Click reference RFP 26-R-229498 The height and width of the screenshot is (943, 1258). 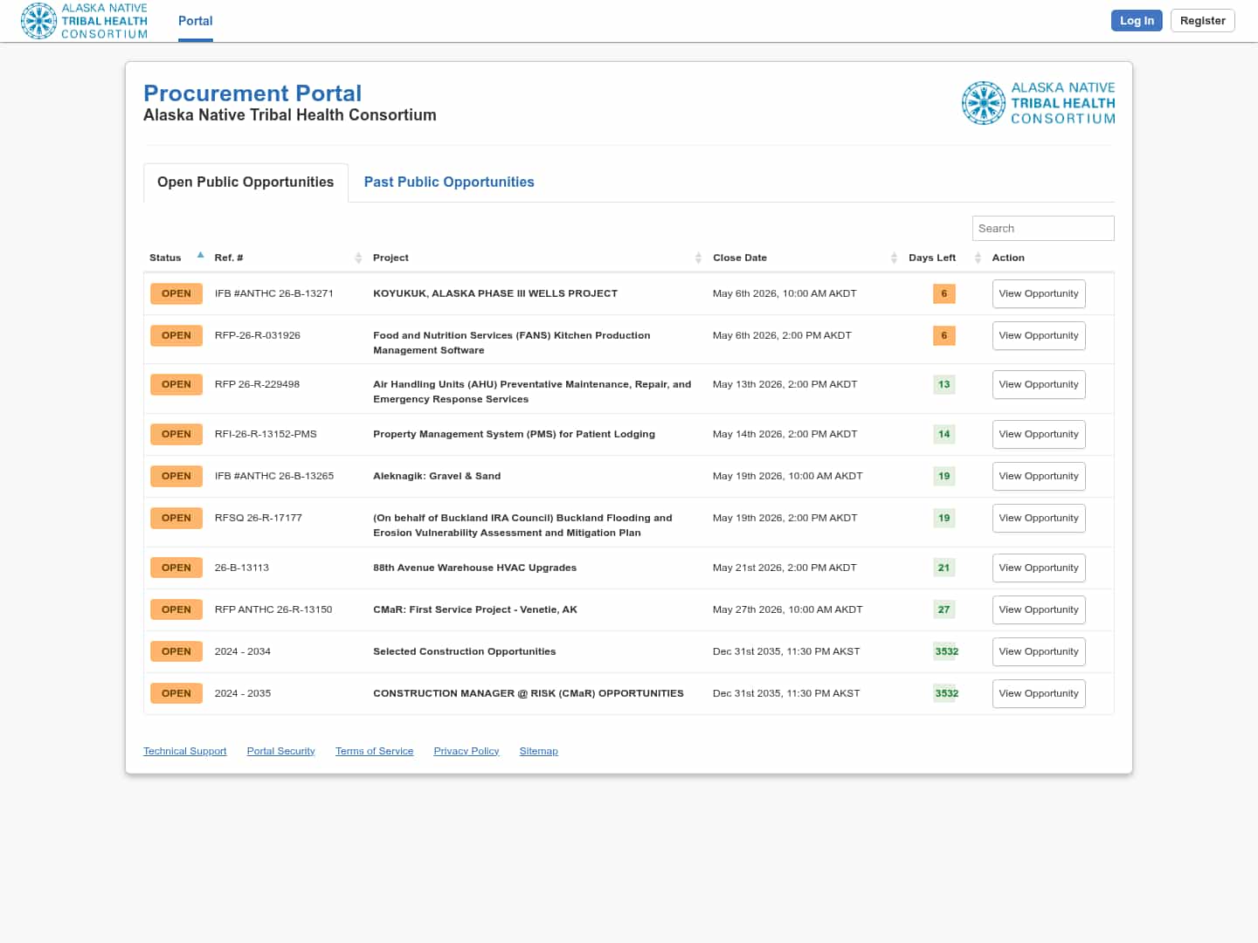[257, 384]
